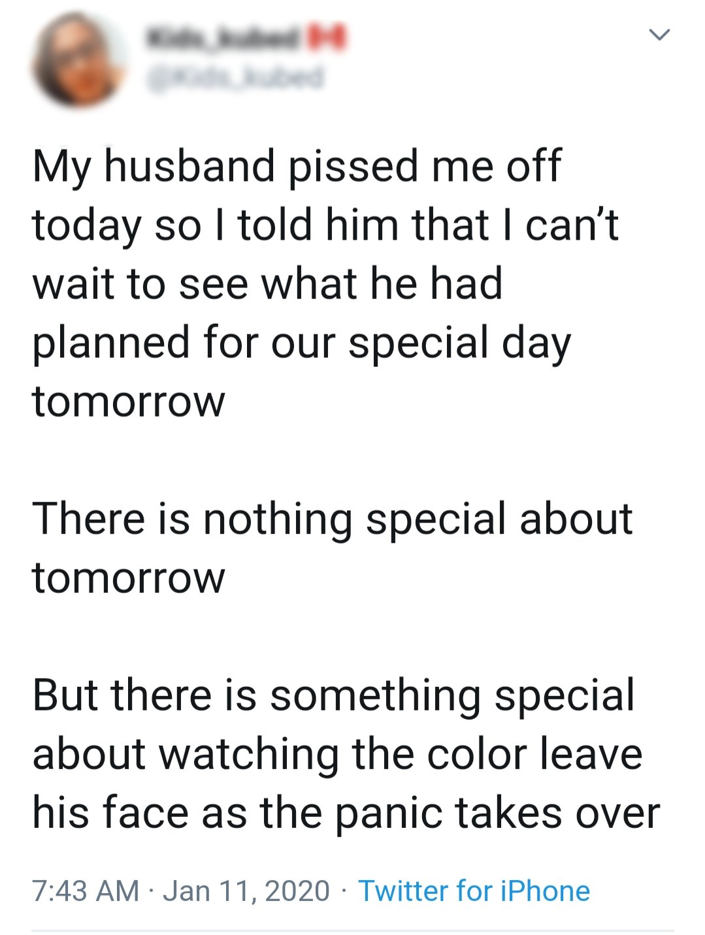Click the blurred @handle under the name
This screenshot has width=705, height=935.
point(235,78)
